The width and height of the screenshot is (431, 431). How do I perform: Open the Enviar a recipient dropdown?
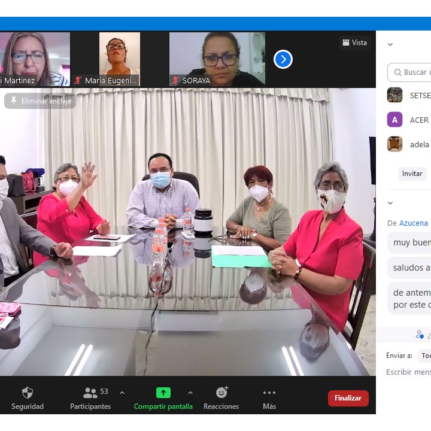(424, 356)
